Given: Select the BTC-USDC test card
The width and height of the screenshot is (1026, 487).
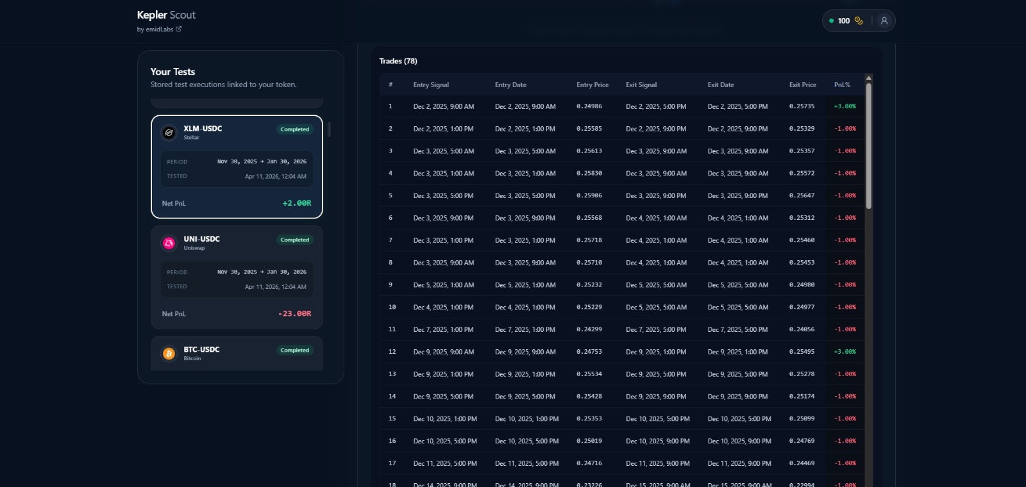Looking at the screenshot, I should coord(237,353).
